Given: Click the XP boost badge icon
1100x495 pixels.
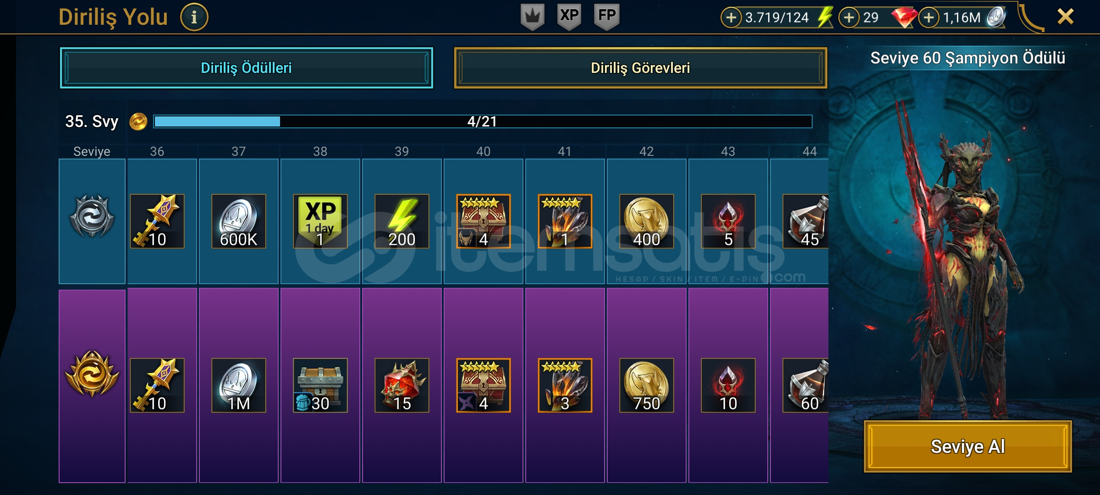Looking at the screenshot, I should pos(569,17).
